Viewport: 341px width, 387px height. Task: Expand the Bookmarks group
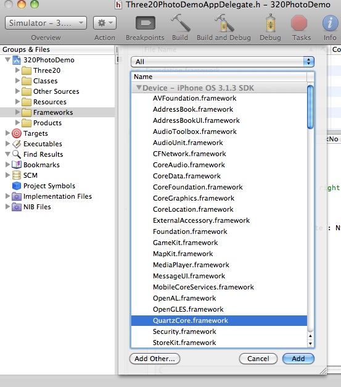(x=7, y=164)
